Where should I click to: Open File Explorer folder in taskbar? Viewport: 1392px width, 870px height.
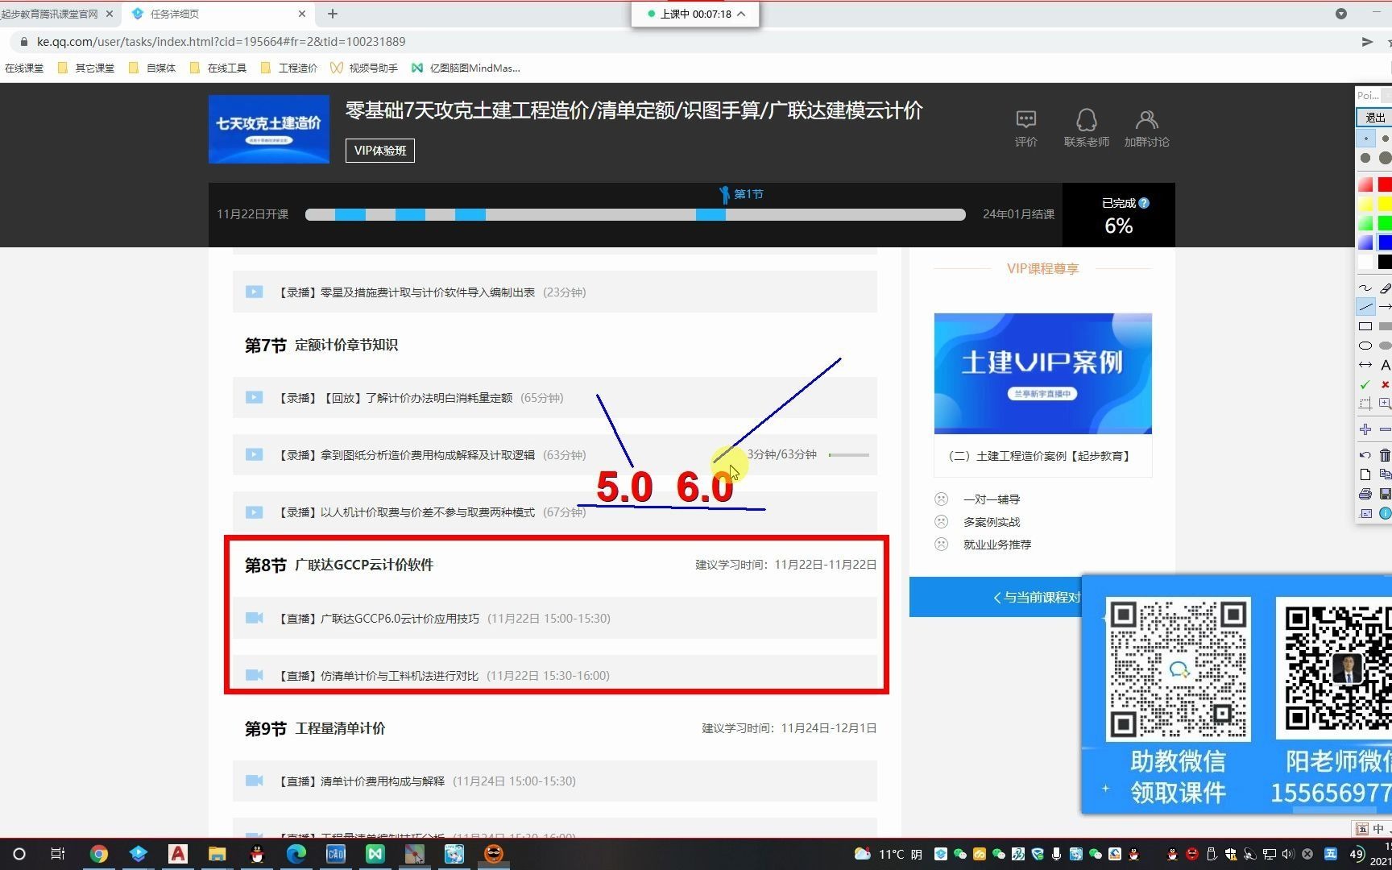[x=217, y=854]
